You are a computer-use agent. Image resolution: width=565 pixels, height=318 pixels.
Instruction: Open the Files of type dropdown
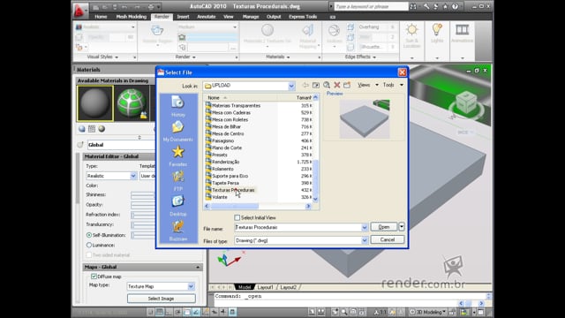click(x=365, y=240)
